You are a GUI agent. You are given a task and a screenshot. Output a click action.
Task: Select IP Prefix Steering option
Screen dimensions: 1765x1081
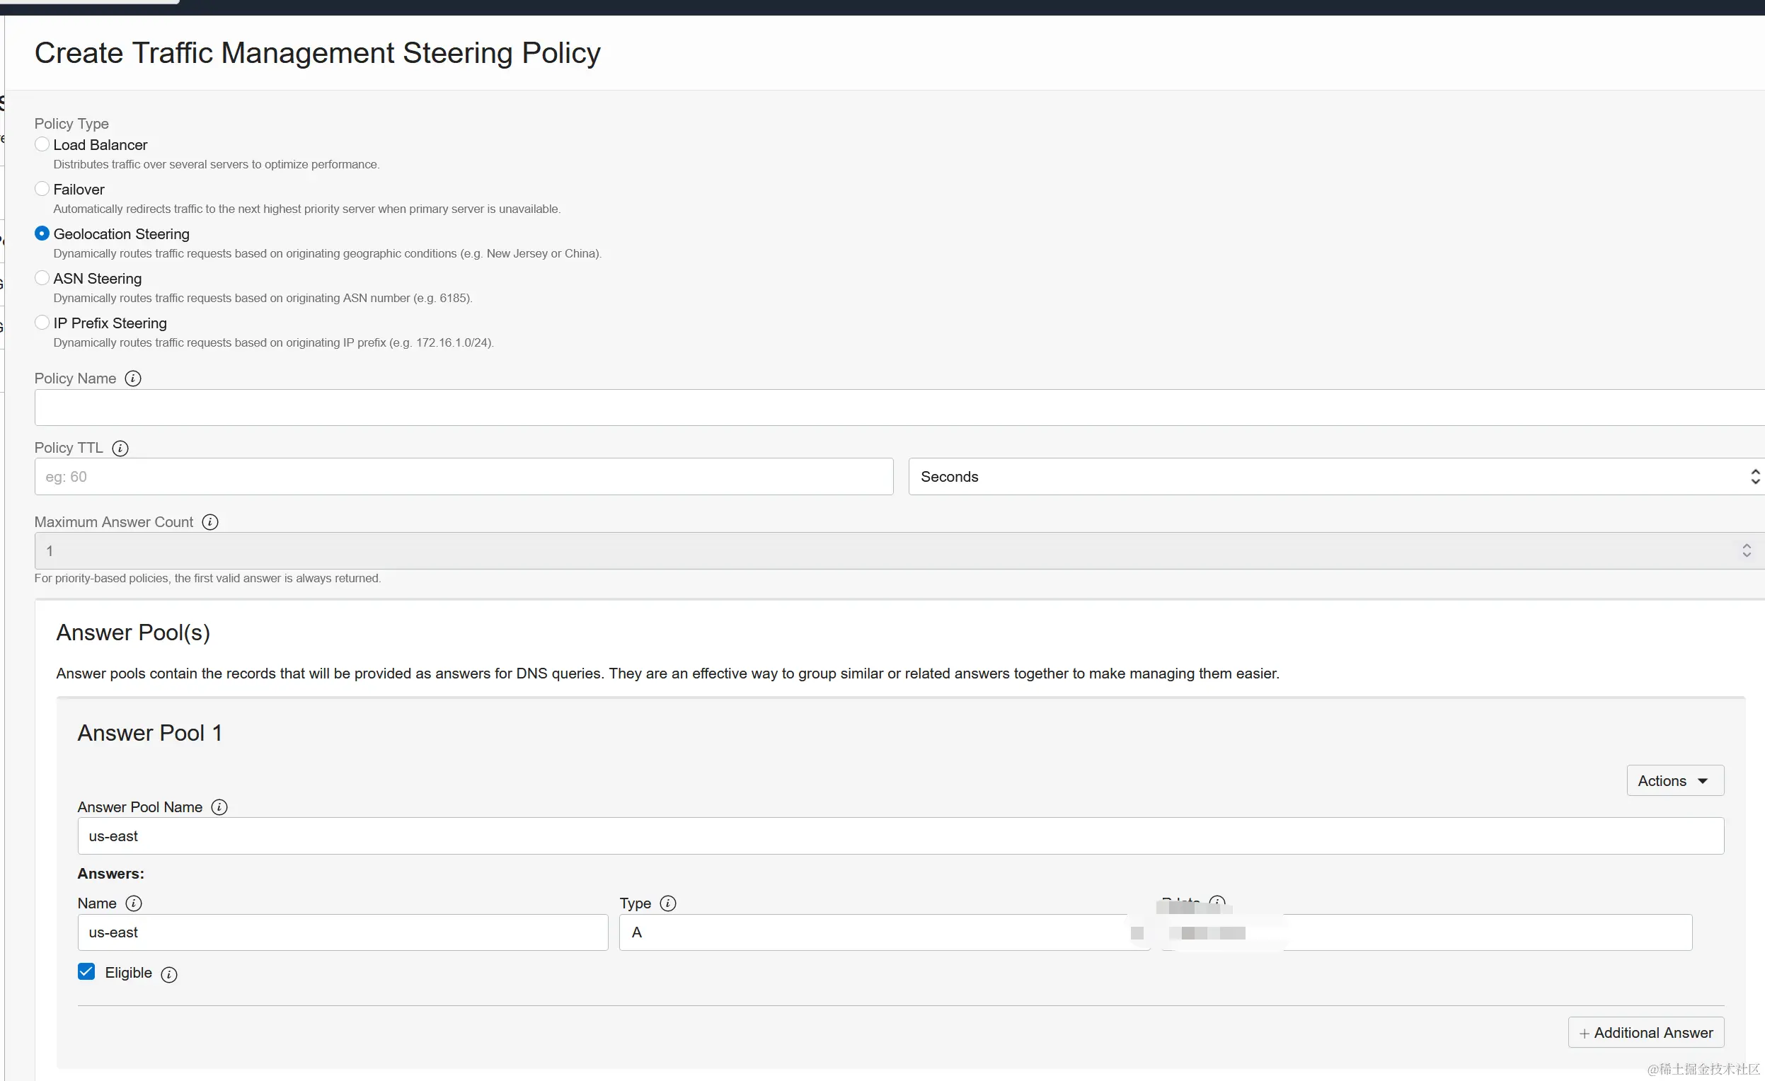tap(42, 322)
